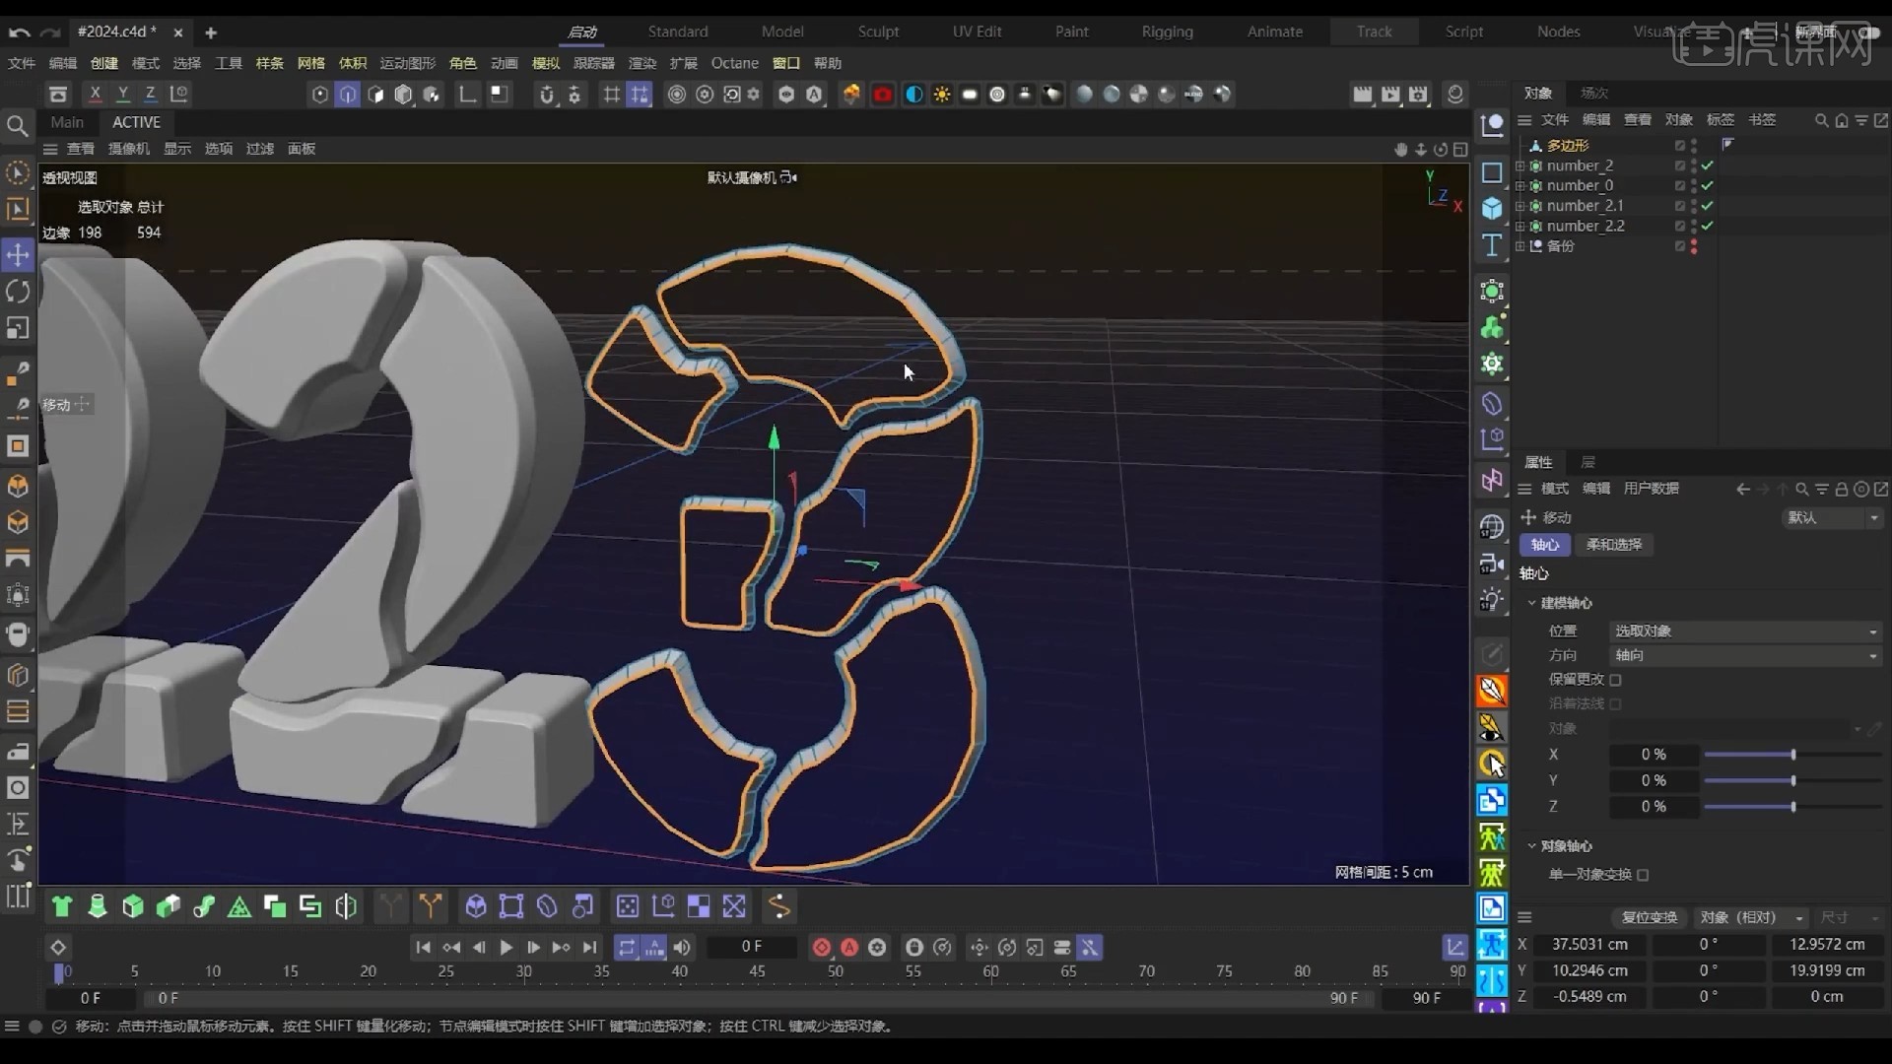
Task: Click the rectangle spline icon in right column
Action: tap(1492, 172)
